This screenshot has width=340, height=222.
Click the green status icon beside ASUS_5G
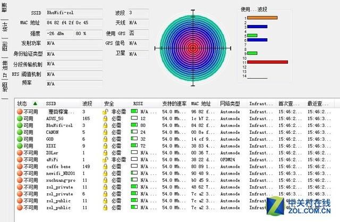tap(20, 118)
